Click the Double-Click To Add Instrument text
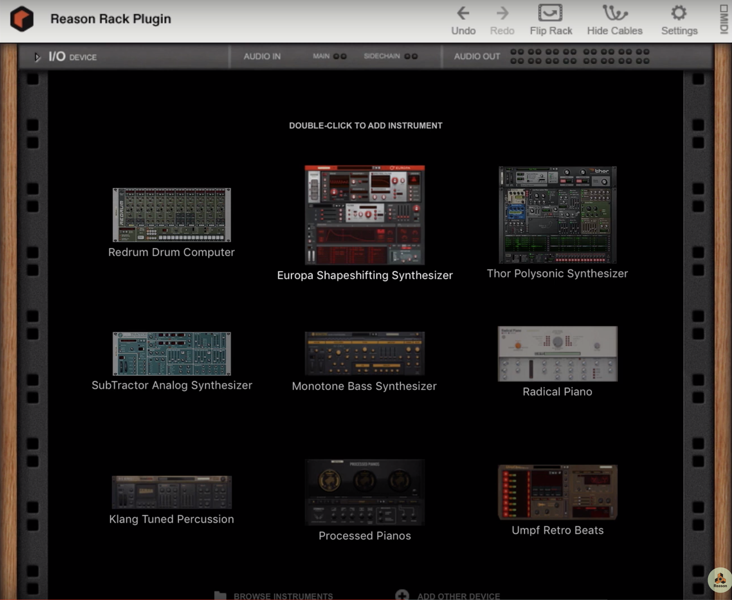The image size is (732, 600). [365, 126]
